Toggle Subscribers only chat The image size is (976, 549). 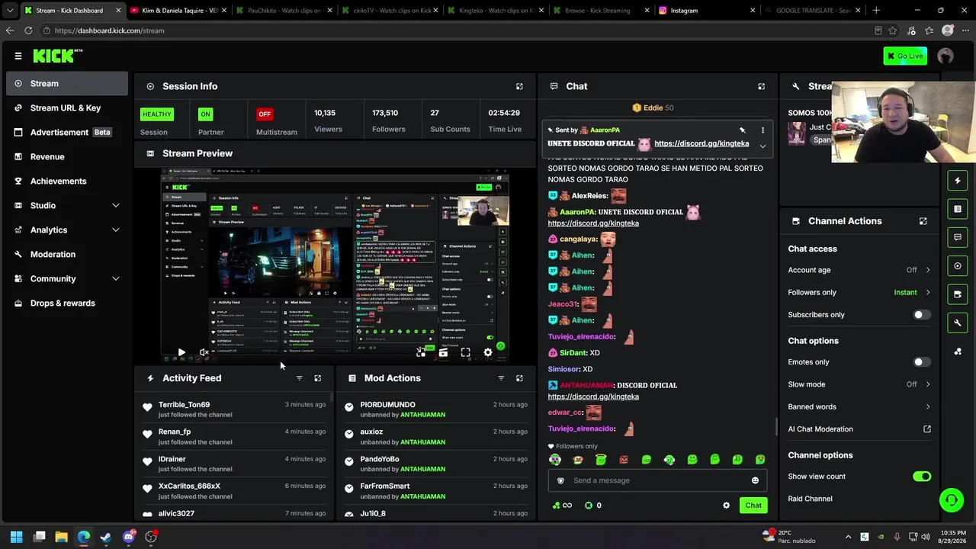coord(922,315)
